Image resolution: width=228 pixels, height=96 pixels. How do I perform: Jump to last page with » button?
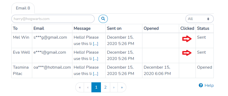[x=122, y=87]
